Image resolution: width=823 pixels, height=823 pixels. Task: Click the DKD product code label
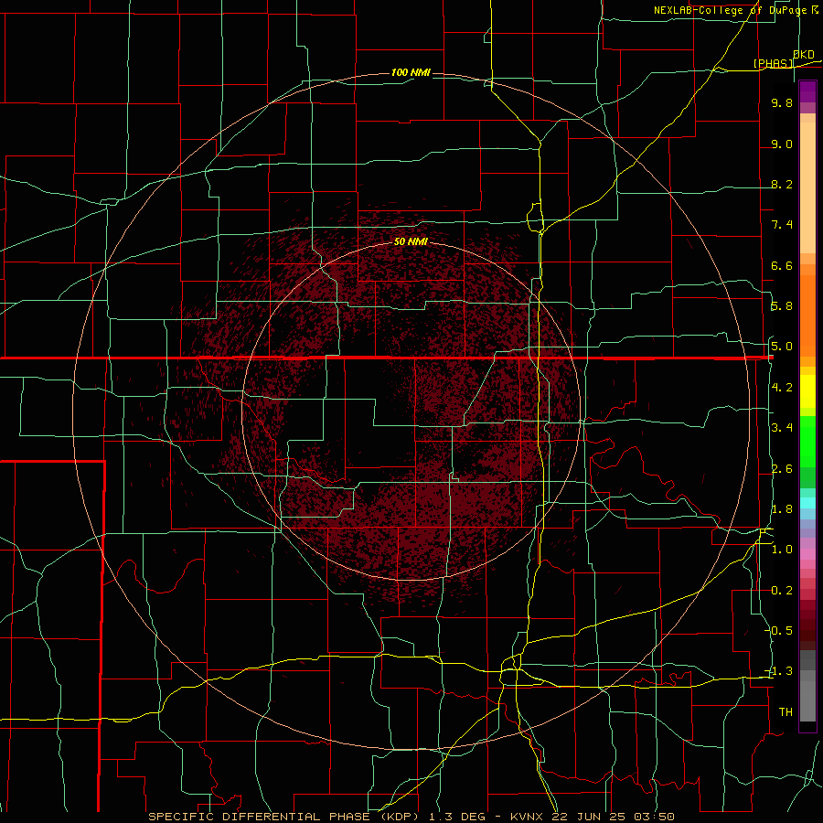click(x=804, y=55)
